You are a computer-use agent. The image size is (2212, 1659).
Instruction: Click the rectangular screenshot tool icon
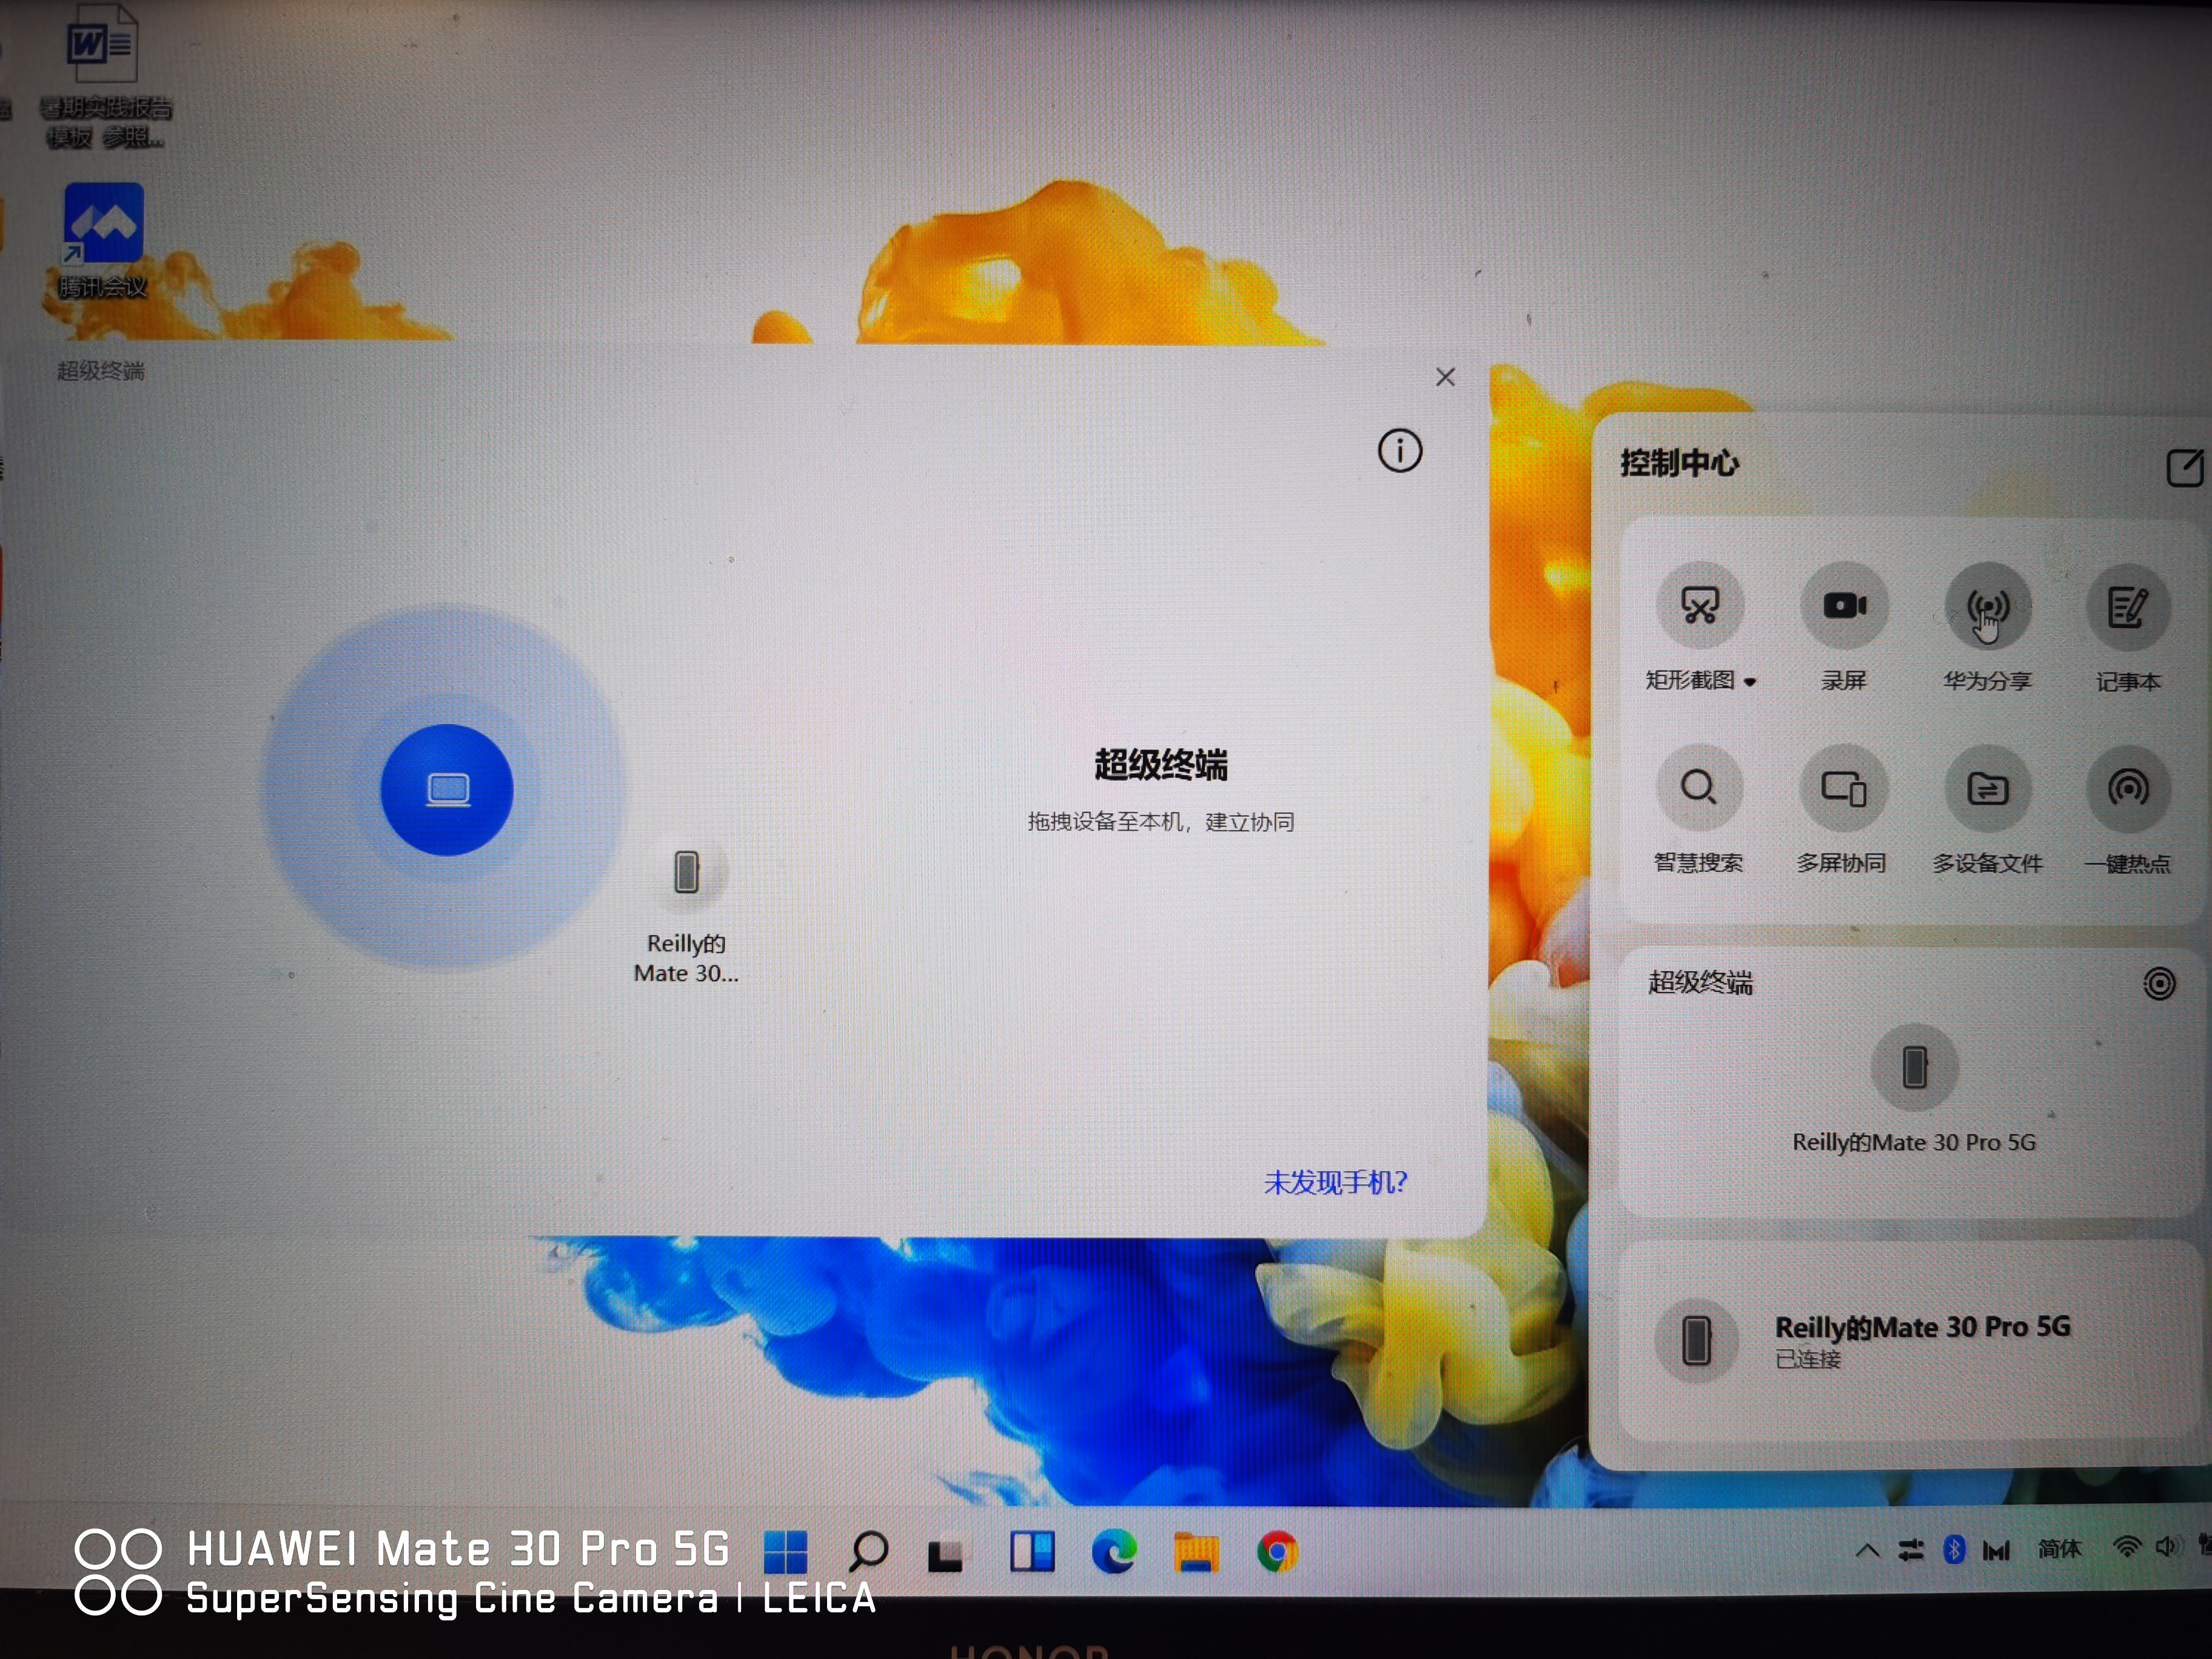[1699, 606]
